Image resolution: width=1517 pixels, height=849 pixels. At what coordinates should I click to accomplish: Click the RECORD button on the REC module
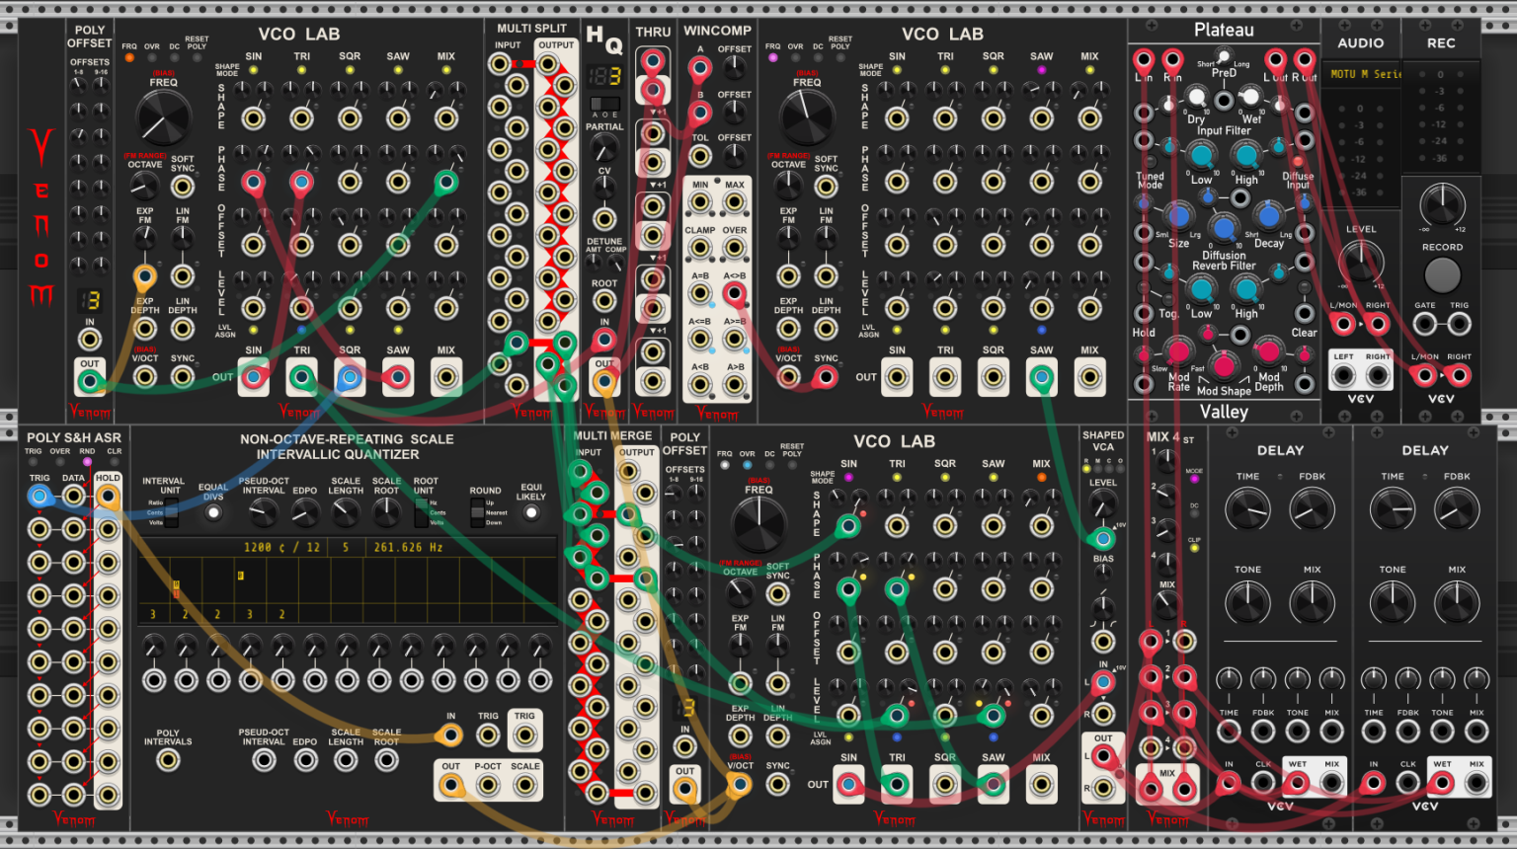1442,276
